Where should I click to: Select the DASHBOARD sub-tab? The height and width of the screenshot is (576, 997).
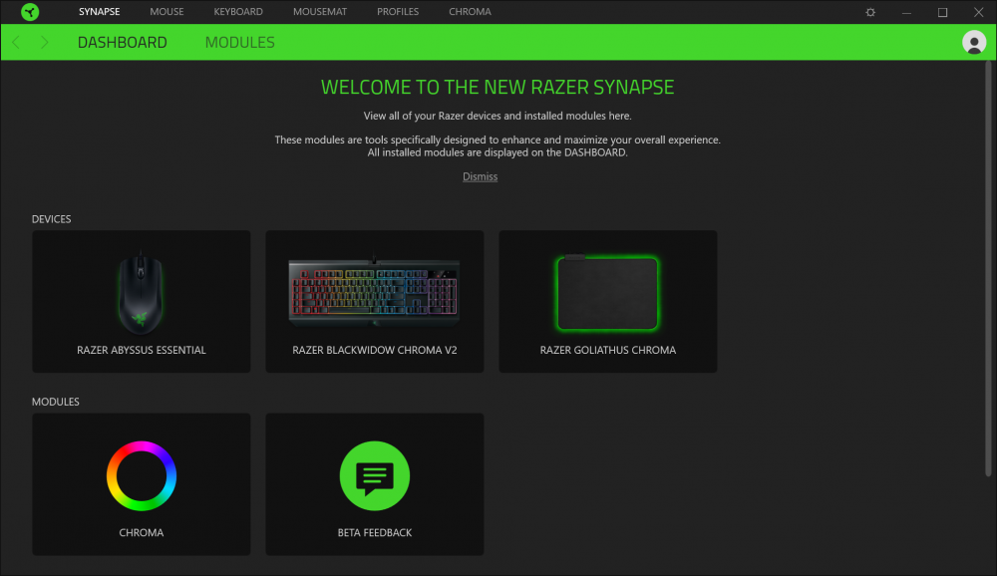point(122,43)
